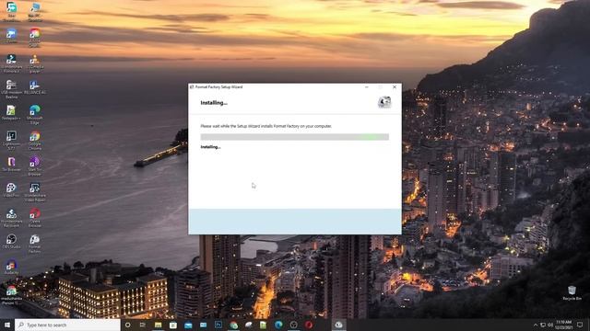Show hidden system tray icons
Image resolution: width=590 pixels, height=331 pixels.
pos(535,325)
